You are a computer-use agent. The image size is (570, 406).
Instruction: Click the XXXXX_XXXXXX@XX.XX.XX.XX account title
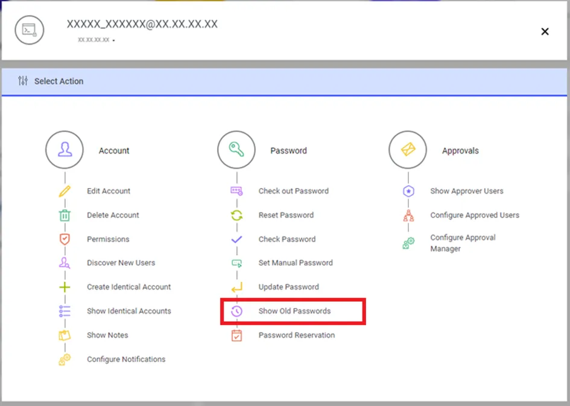[142, 24]
